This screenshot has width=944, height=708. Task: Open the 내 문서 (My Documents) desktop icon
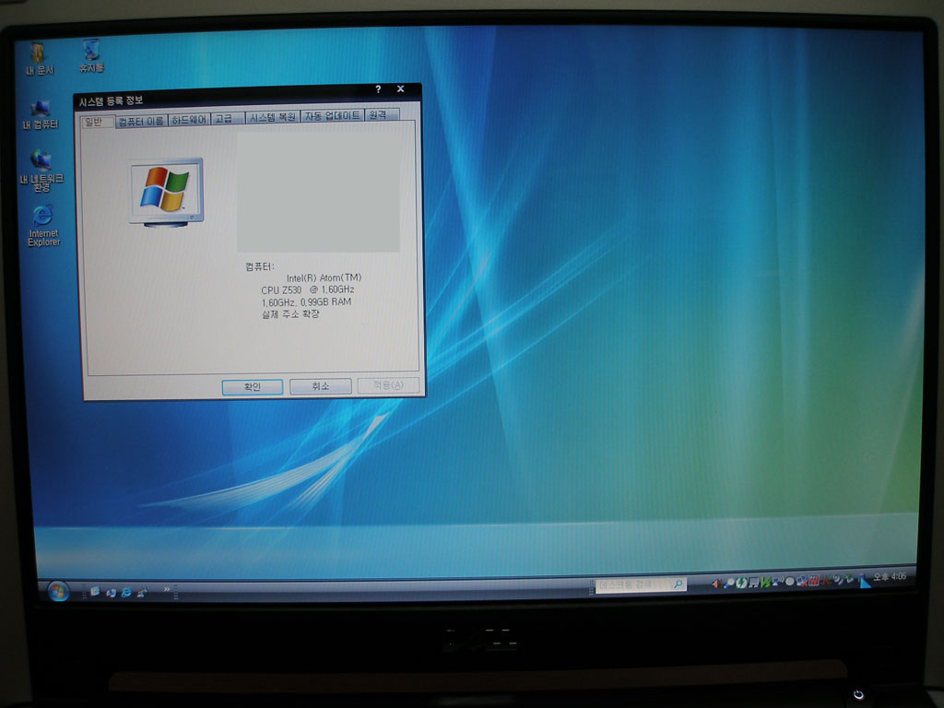pos(39,53)
